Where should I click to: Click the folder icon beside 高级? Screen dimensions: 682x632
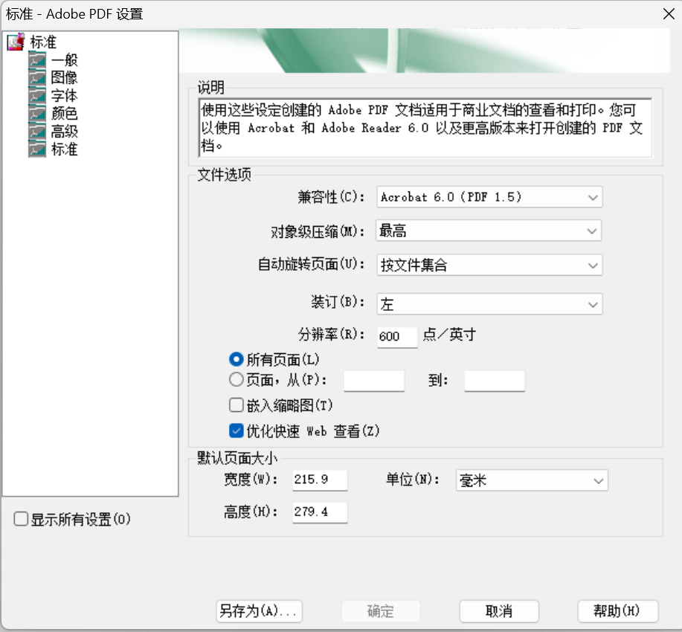pyautogui.click(x=37, y=131)
